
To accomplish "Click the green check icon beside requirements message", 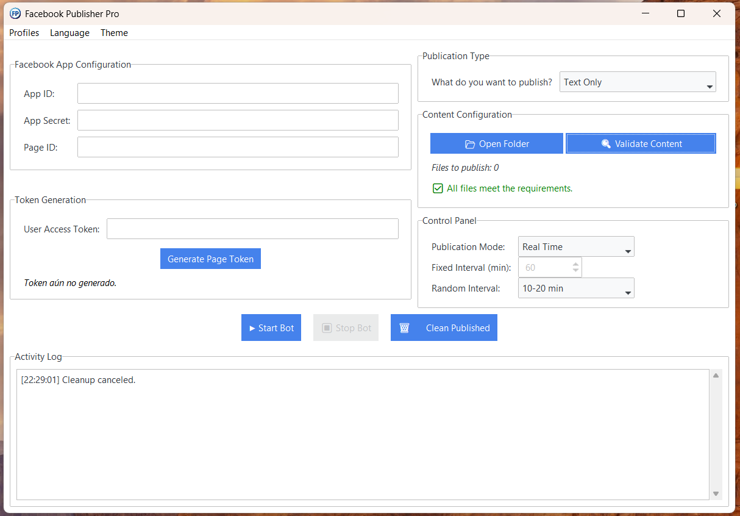I will point(438,188).
